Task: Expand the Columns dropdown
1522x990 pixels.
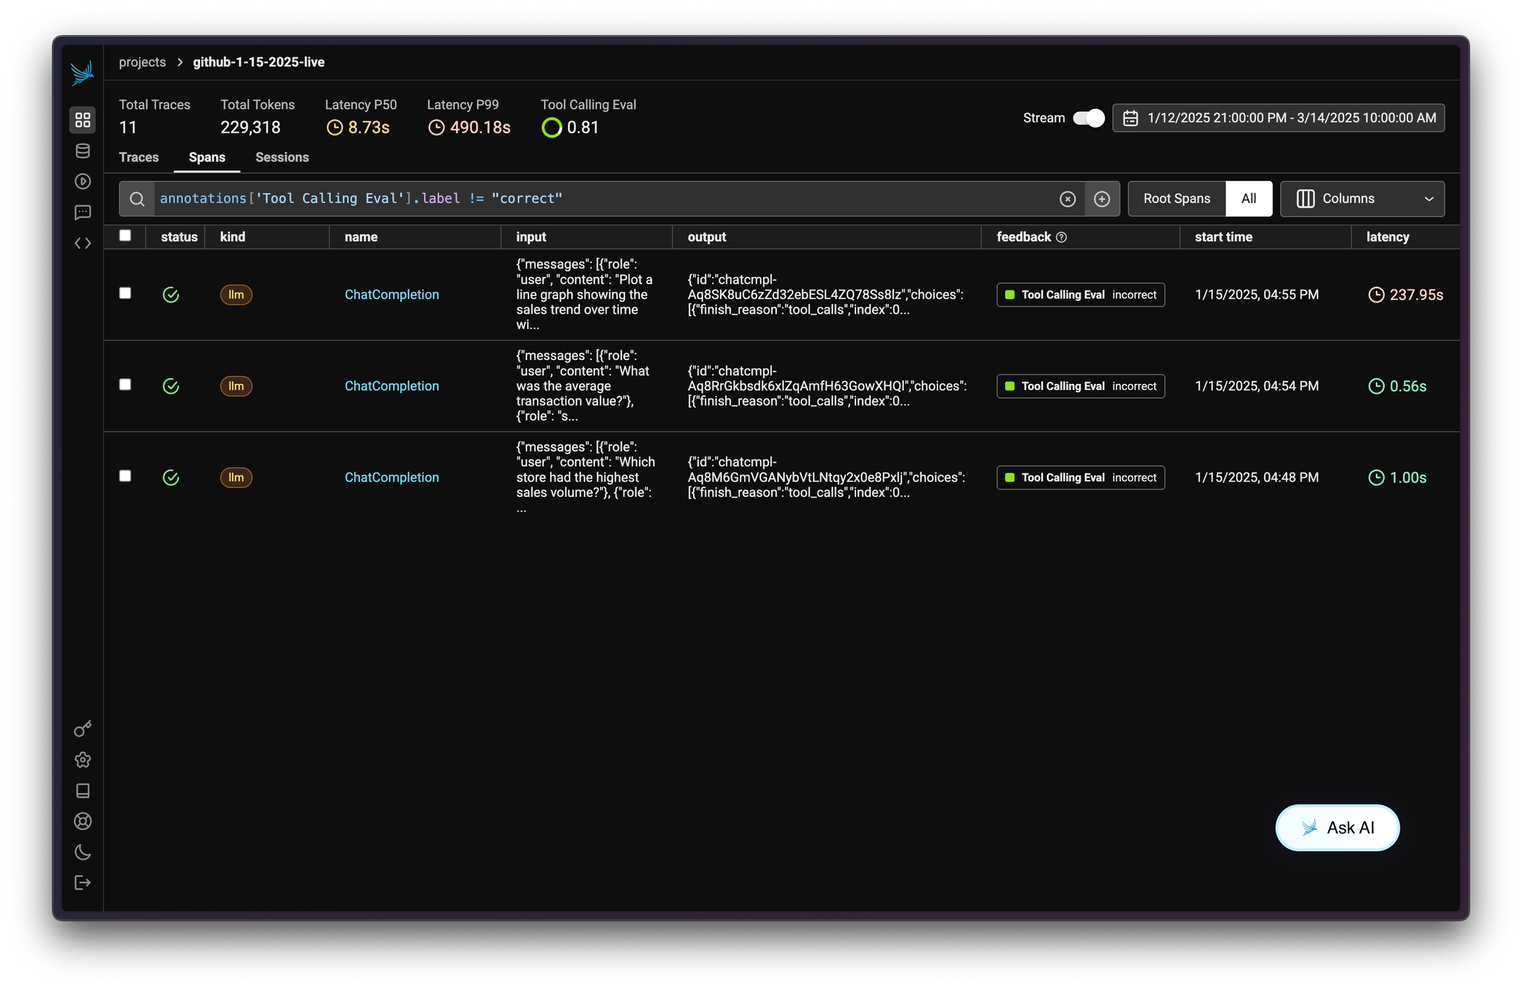Action: (1361, 199)
